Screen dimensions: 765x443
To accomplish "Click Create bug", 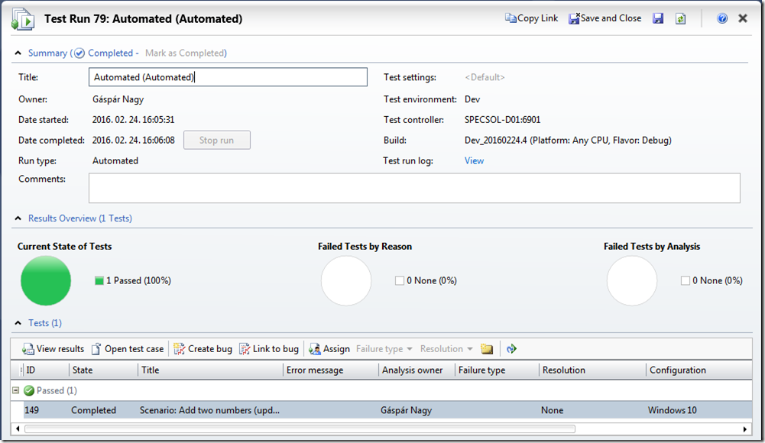I will click(203, 349).
